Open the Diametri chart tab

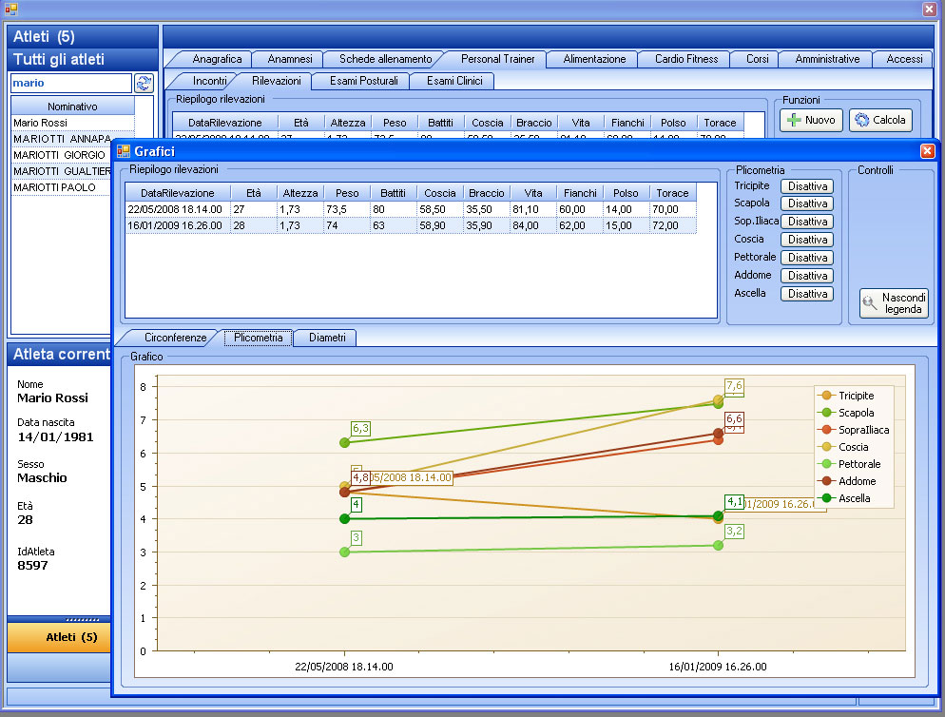pos(326,338)
